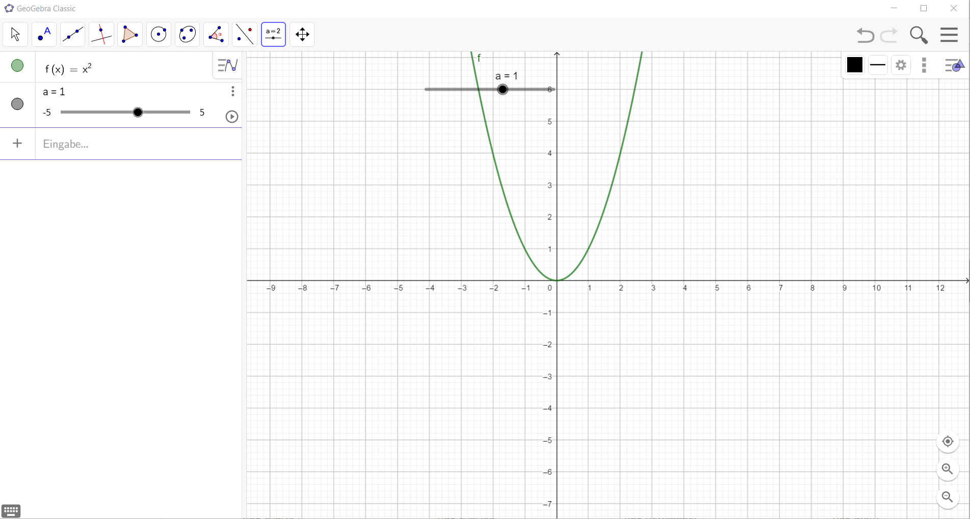Select the Angle tool
This screenshot has width=970, height=519.
[x=216, y=35]
